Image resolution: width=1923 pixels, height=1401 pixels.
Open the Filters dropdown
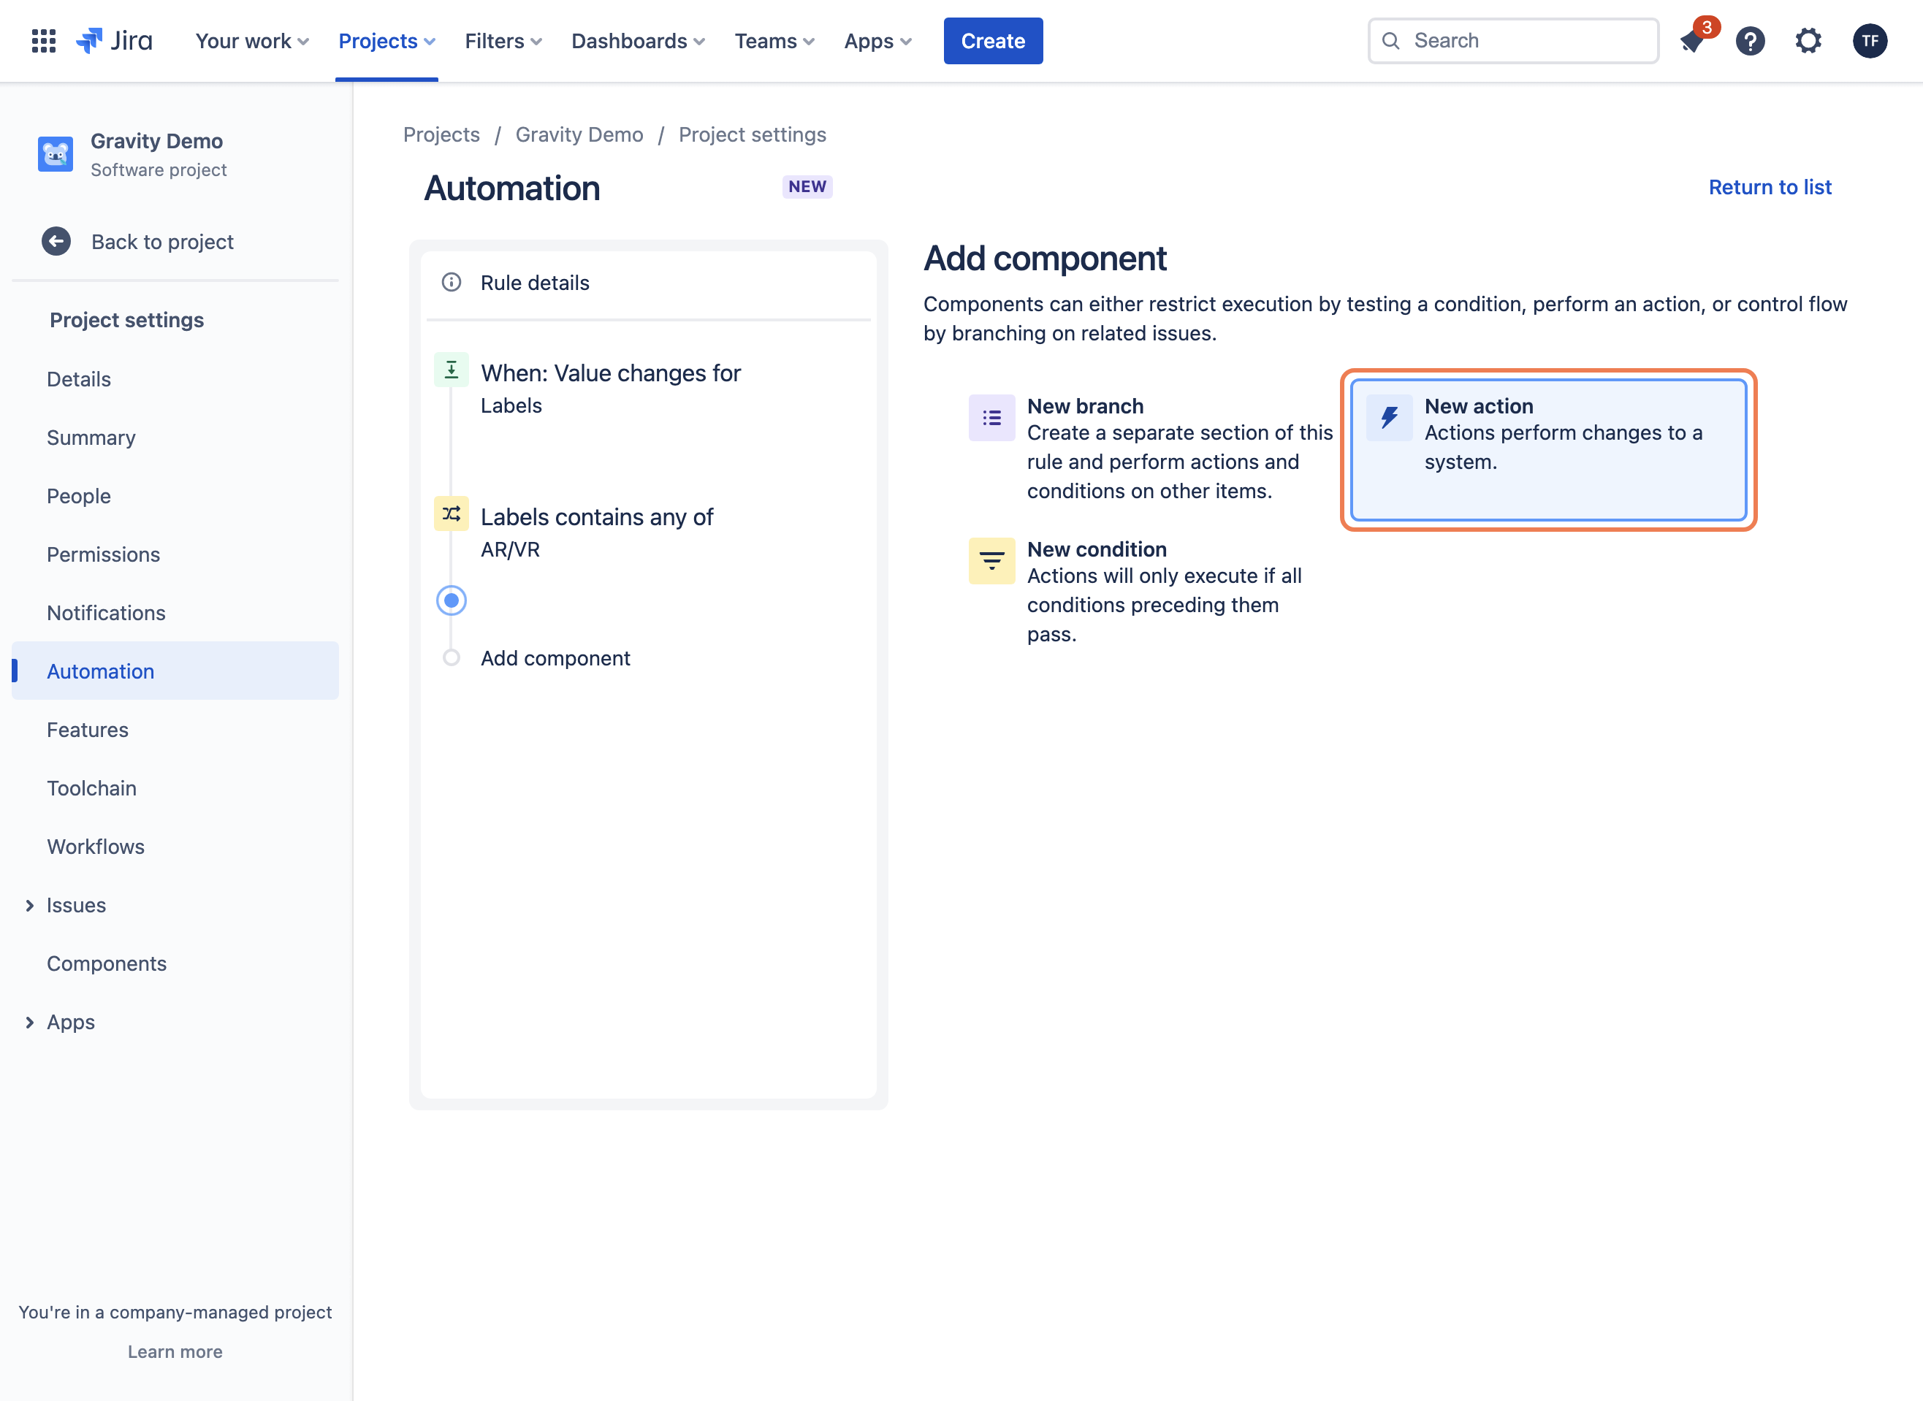503,41
